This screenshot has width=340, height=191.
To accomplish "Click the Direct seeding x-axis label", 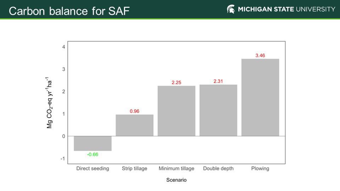I will point(93,168).
